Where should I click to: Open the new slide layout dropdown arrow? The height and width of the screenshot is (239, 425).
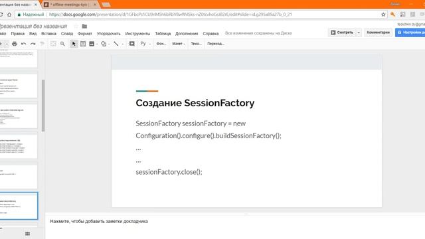[x=7, y=44]
